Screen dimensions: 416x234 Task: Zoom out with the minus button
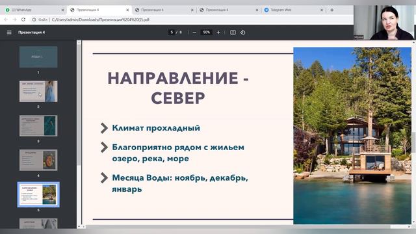[194, 32]
